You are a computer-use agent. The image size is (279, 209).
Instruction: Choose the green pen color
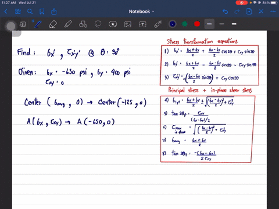coord(185,24)
